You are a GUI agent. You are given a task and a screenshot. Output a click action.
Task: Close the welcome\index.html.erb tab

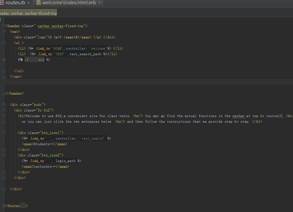(99, 3)
